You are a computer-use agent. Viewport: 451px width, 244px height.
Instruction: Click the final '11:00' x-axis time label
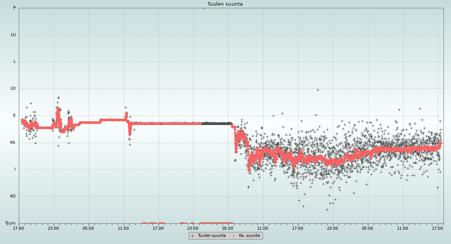[x=403, y=228]
